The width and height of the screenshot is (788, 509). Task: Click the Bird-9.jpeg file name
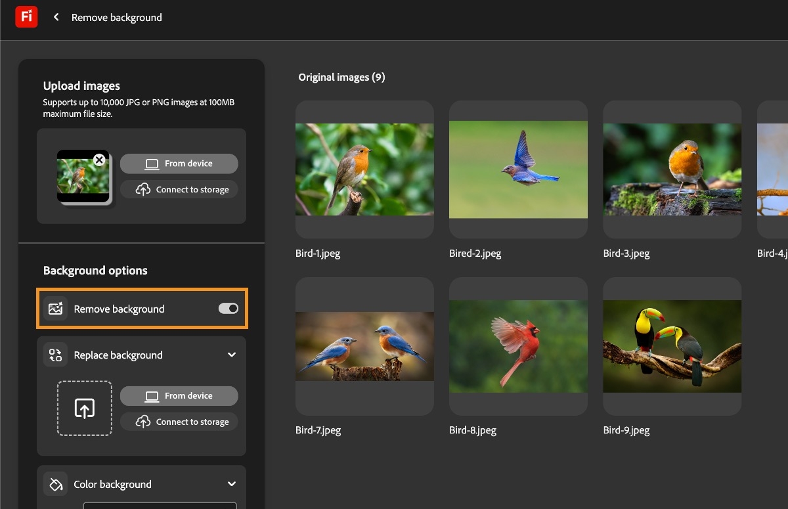tap(626, 431)
